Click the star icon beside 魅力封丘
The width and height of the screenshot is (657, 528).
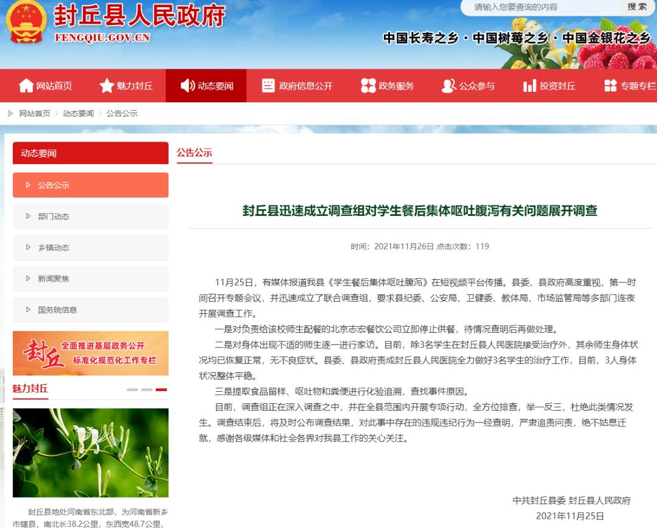(107, 86)
